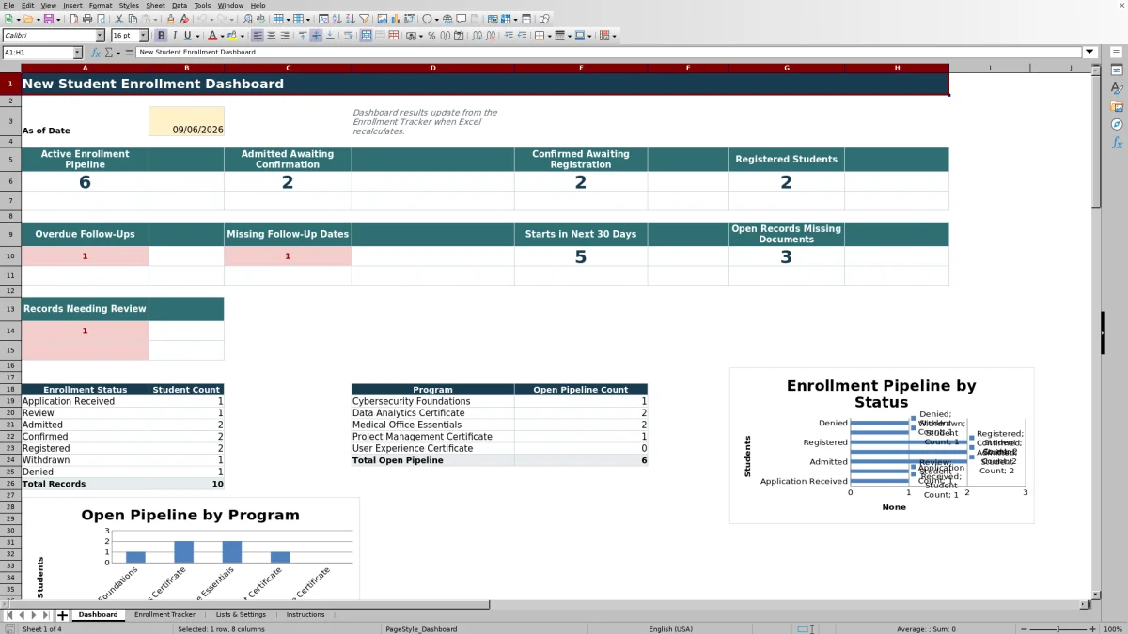Click the font color red A swatch
The height and width of the screenshot is (634, 1128).
212,36
